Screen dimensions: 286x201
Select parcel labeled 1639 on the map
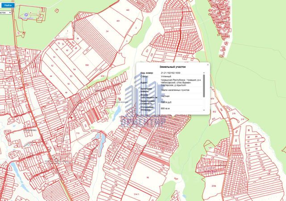180,55
